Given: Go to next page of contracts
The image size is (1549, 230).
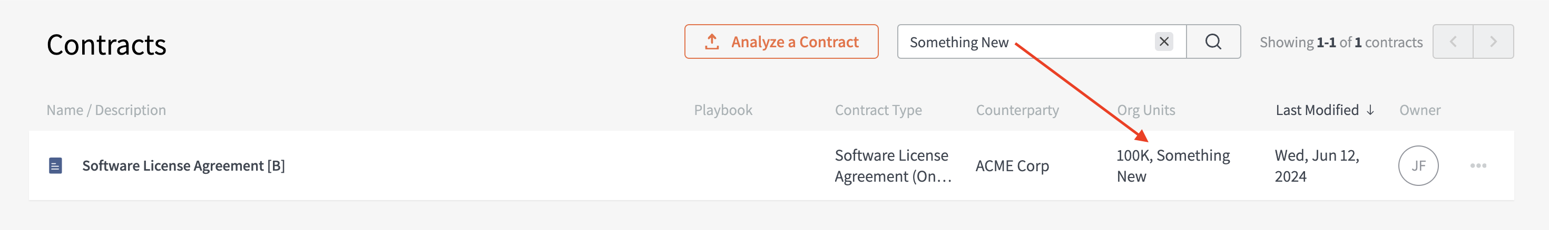Looking at the screenshot, I should click(1493, 41).
